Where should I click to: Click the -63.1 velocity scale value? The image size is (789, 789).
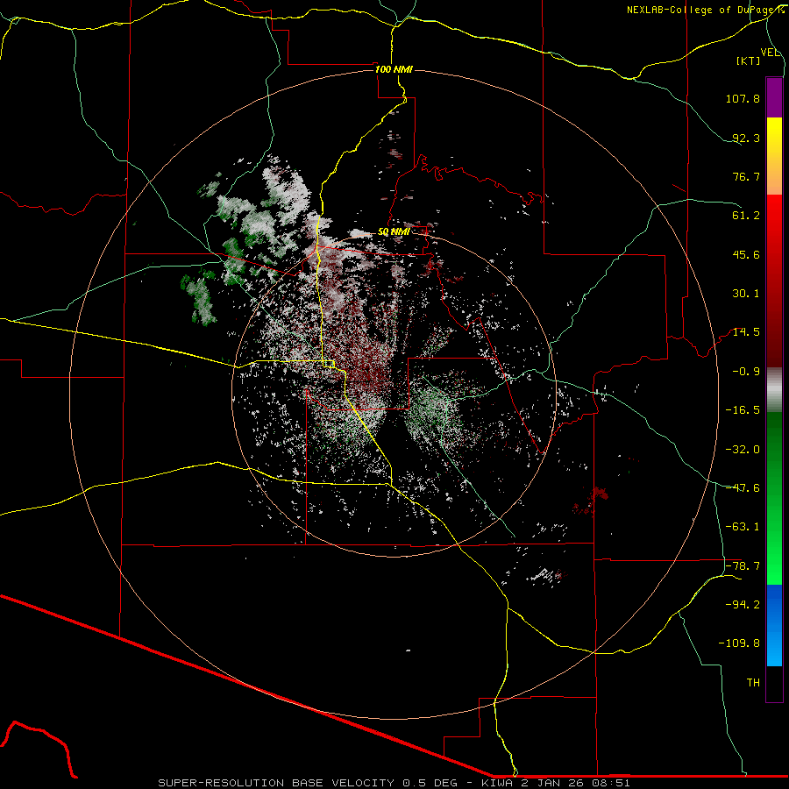[743, 527]
